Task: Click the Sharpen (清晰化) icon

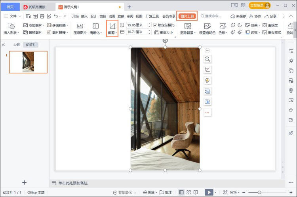Action: pyautogui.click(x=95, y=26)
